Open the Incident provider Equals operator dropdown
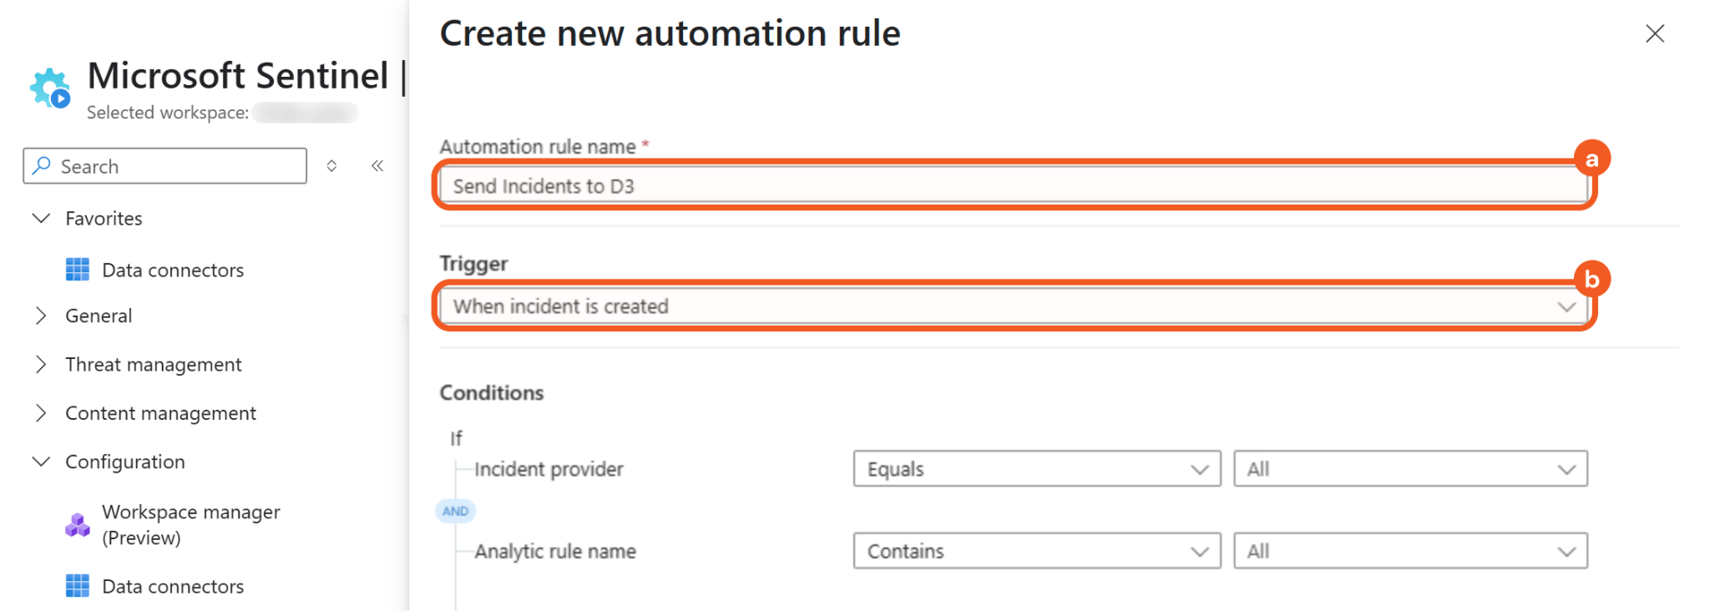This screenshot has width=1710, height=611. point(1036,469)
